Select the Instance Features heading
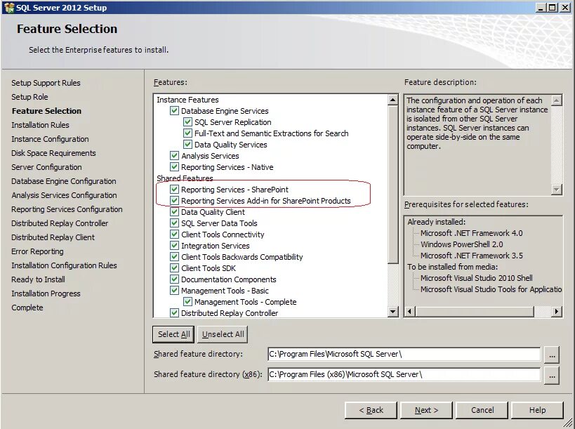Viewport: 575px width, 429px height. [x=187, y=100]
